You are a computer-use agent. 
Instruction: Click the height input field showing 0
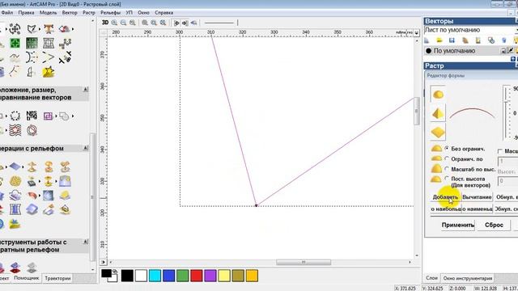point(507,181)
